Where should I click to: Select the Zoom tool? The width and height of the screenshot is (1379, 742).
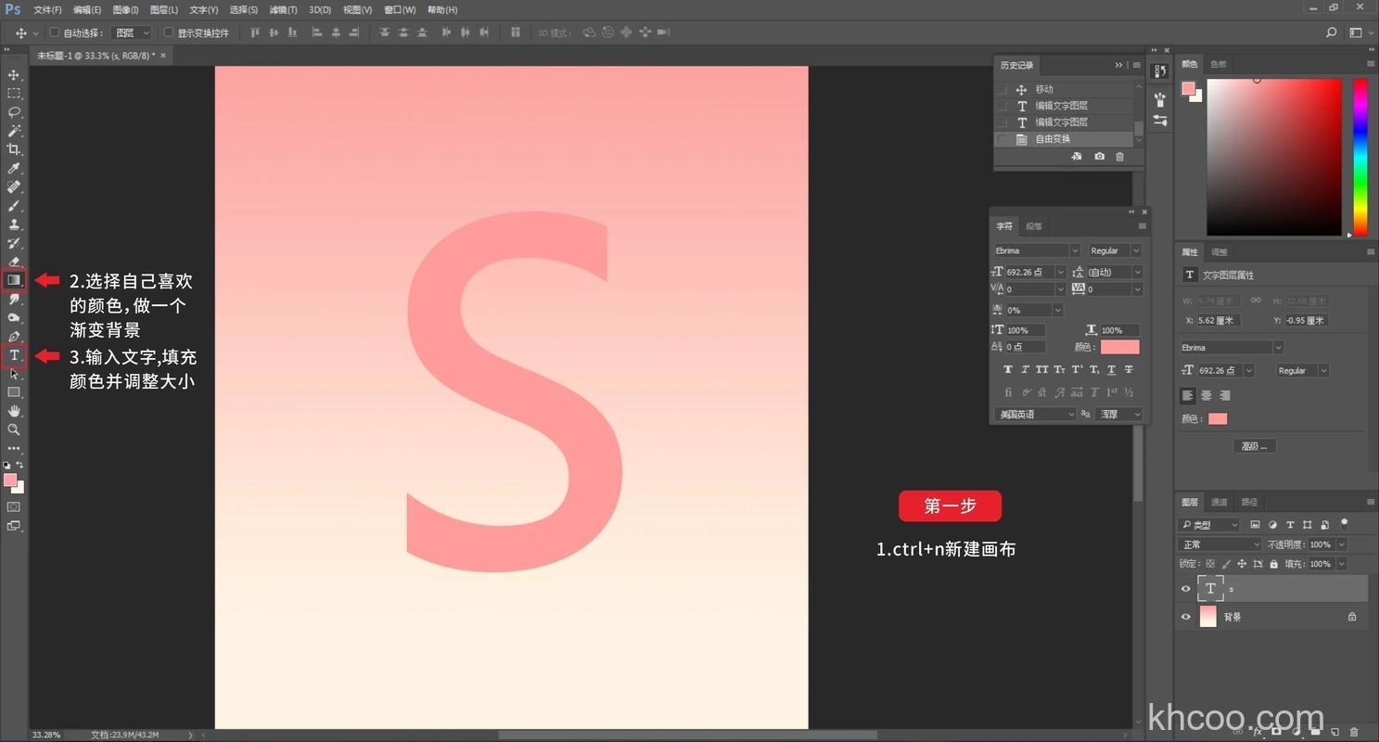(14, 429)
